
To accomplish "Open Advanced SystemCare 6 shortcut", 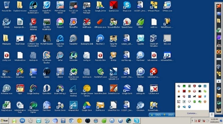I will click(x=33, y=7).
